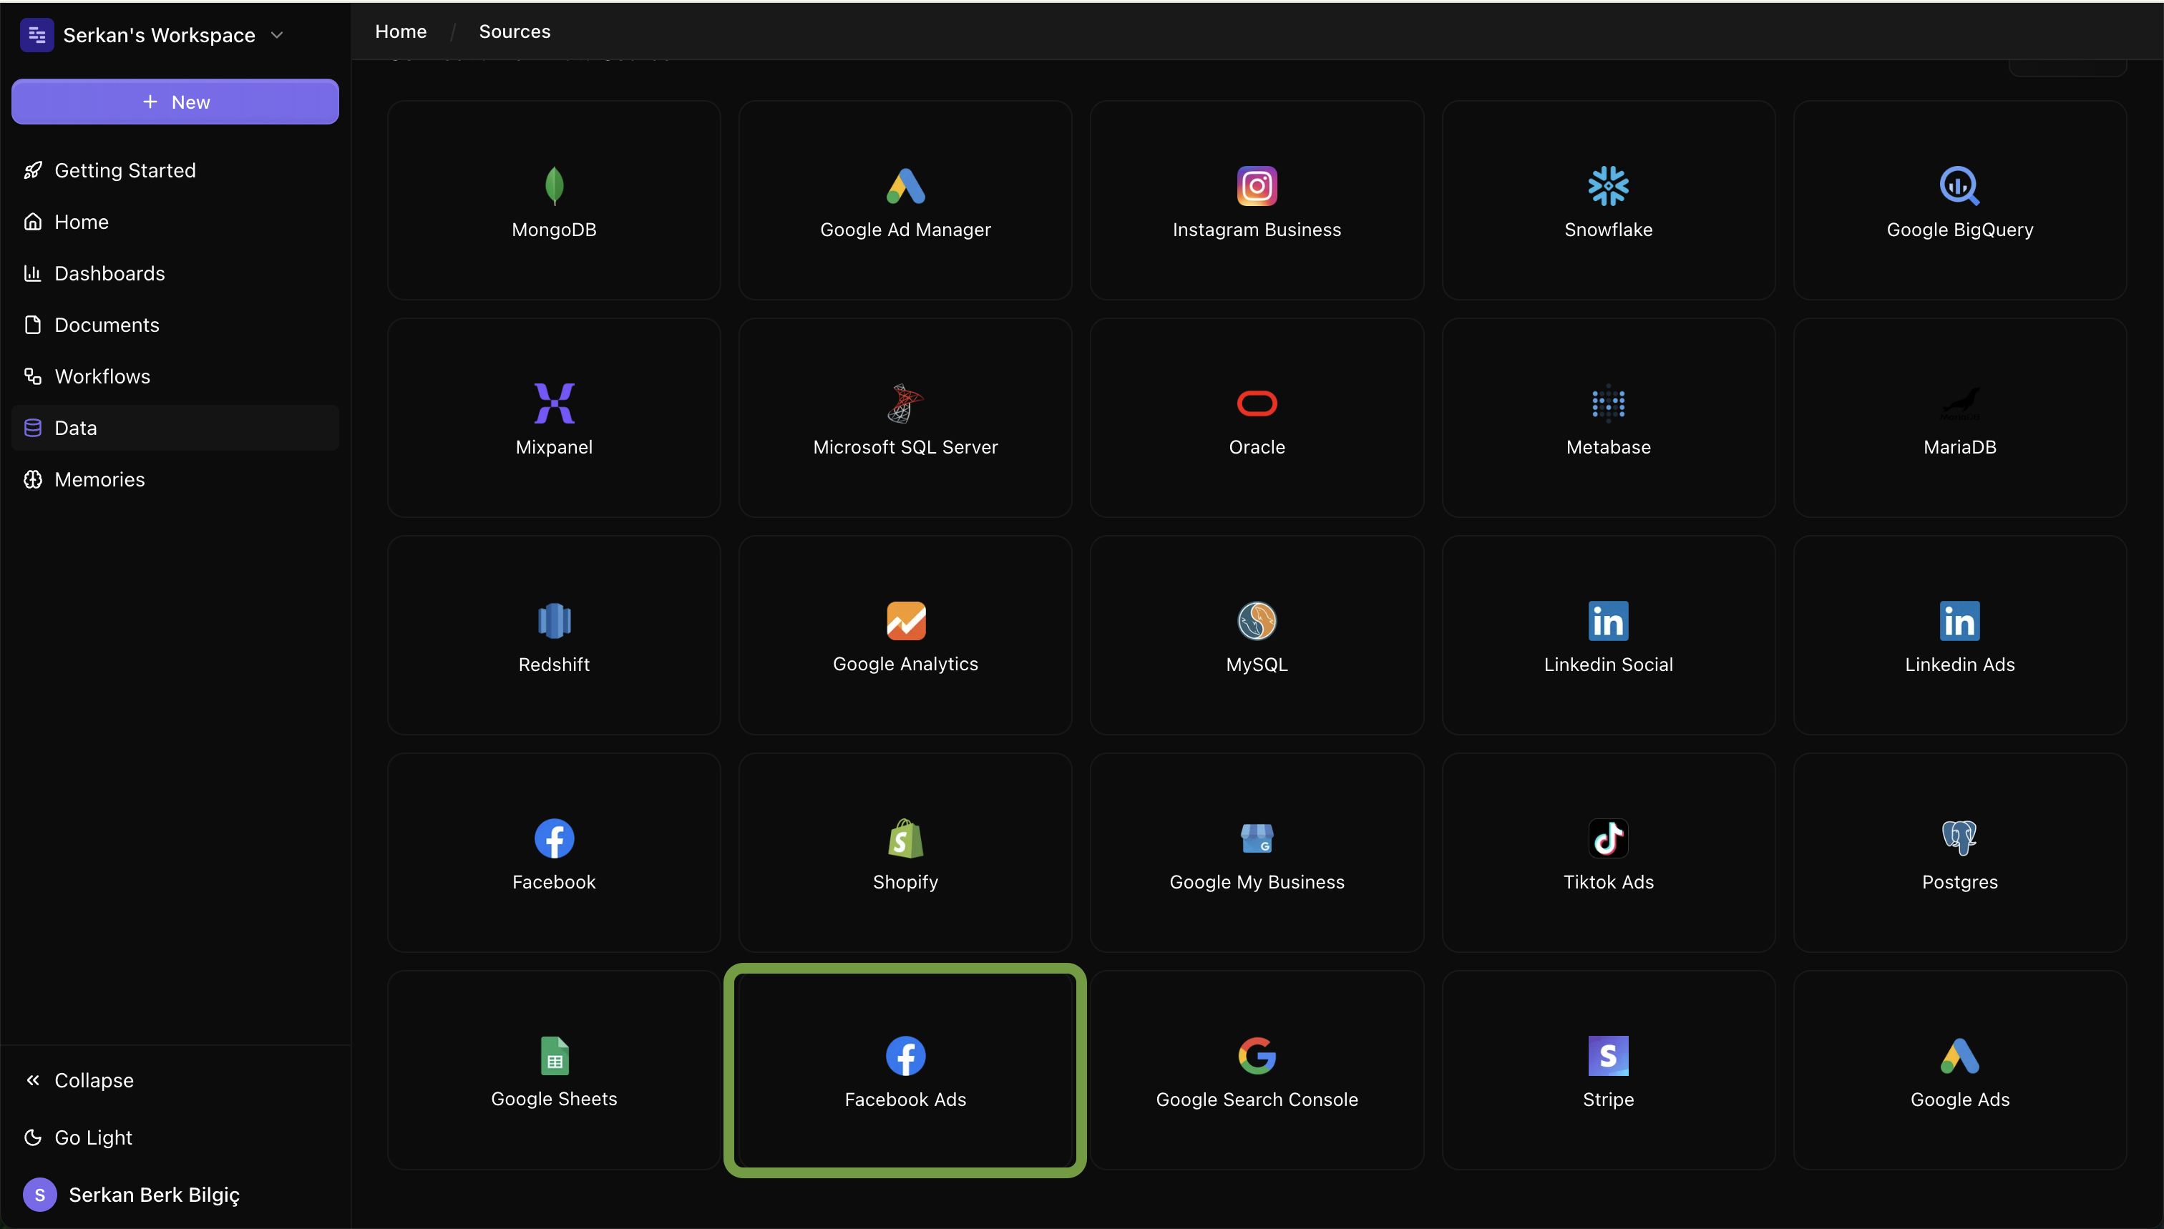
Task: Select the Linkedin Social icon
Action: 1607,621
